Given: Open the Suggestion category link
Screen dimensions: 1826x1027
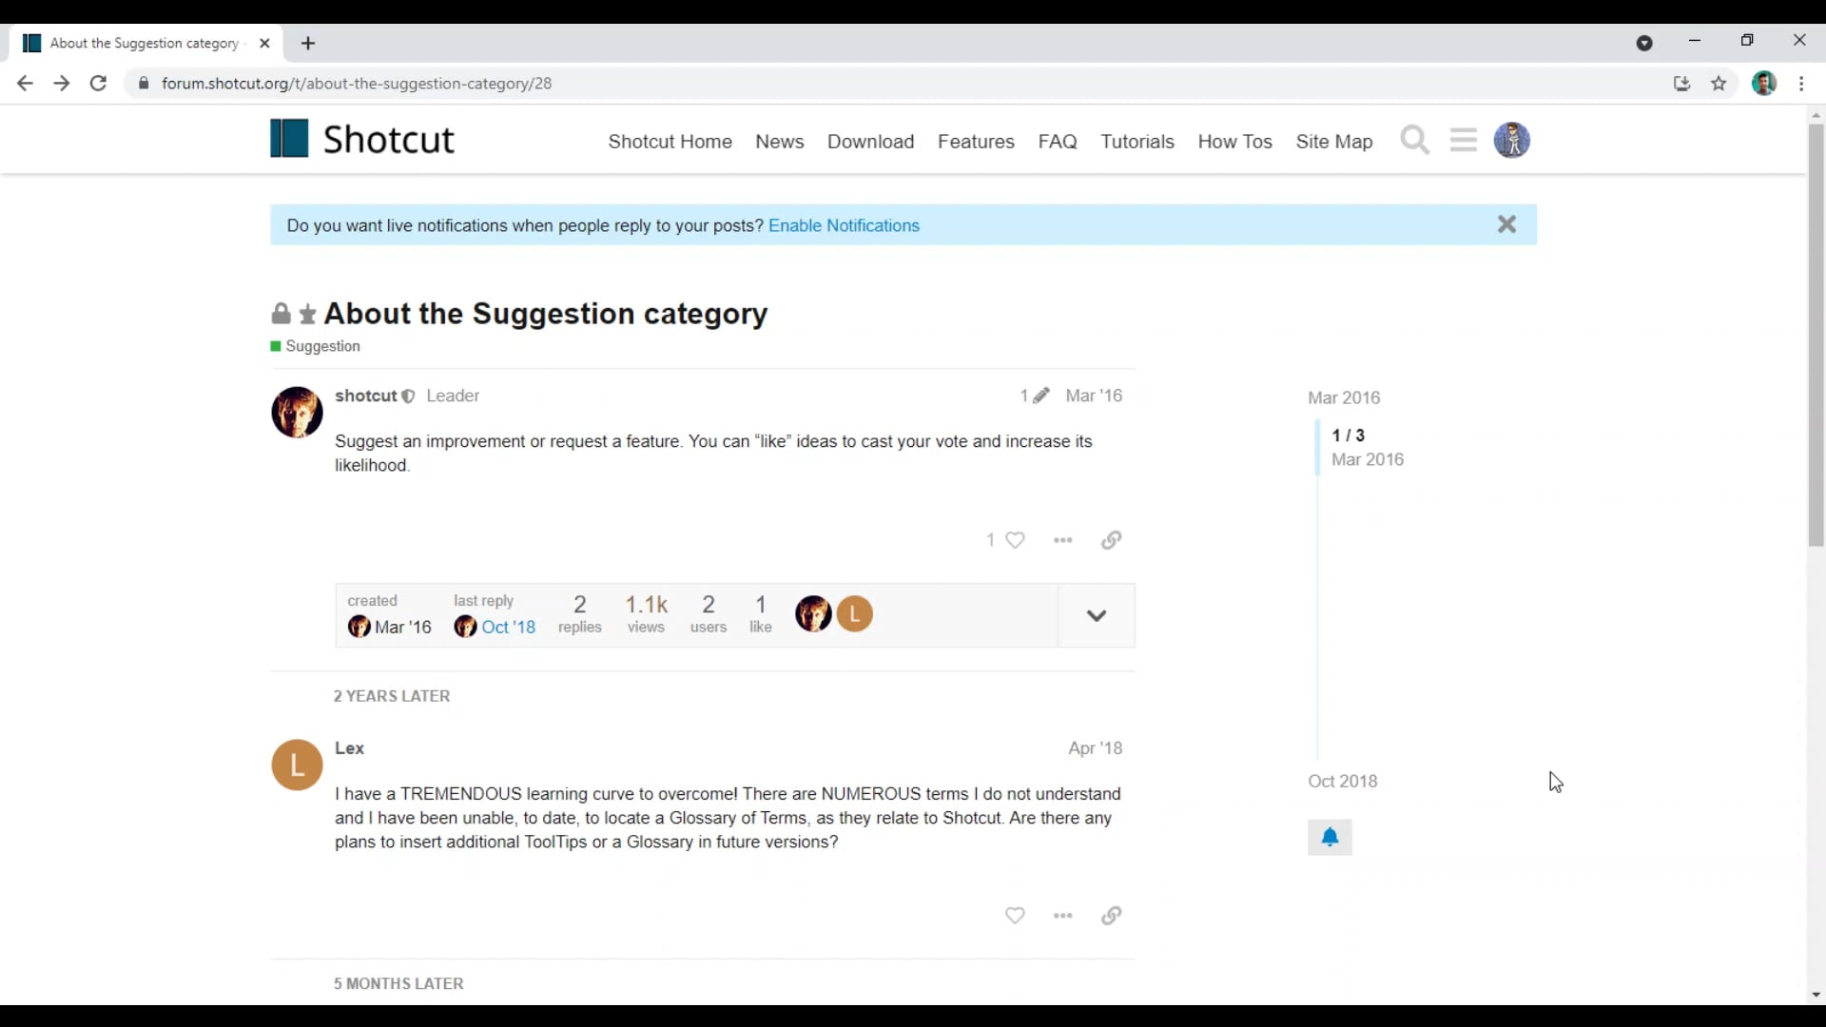Looking at the screenshot, I should pyautogui.click(x=322, y=346).
